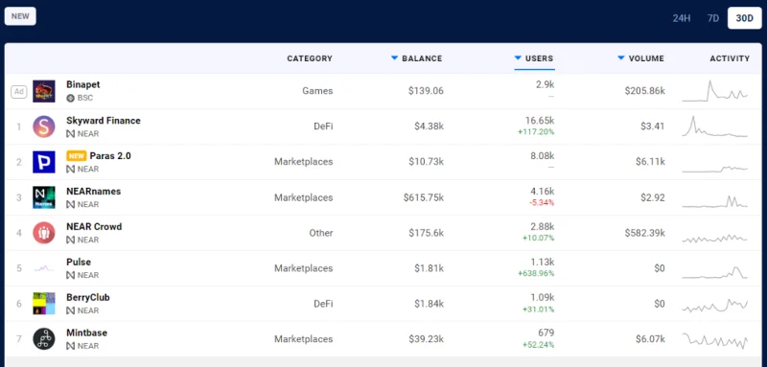
Task: Click the +117.20% users change
Action: point(537,132)
